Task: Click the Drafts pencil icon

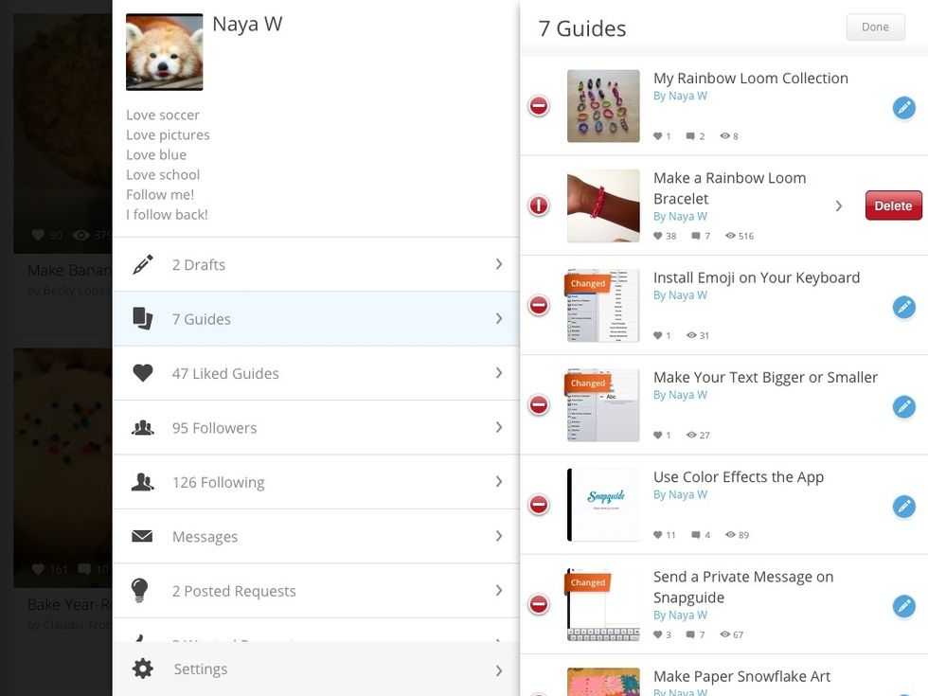Action: pos(143,265)
